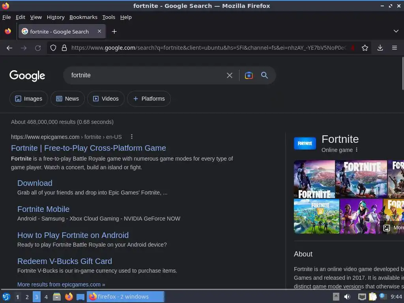Reload the page with the refresh icon
This screenshot has width=404, height=303.
click(38, 48)
